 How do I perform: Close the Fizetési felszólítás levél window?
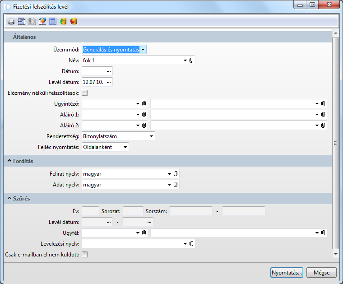coord(329,5)
